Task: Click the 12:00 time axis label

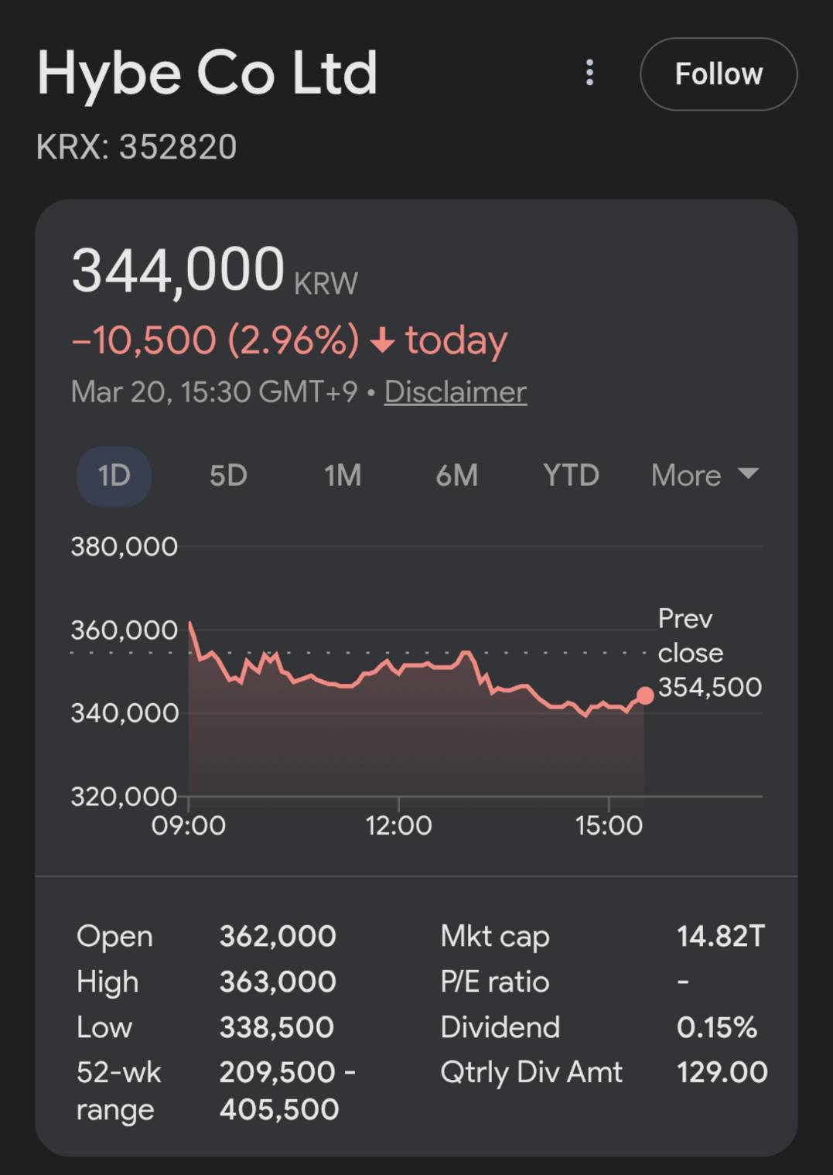Action: pyautogui.click(x=398, y=826)
